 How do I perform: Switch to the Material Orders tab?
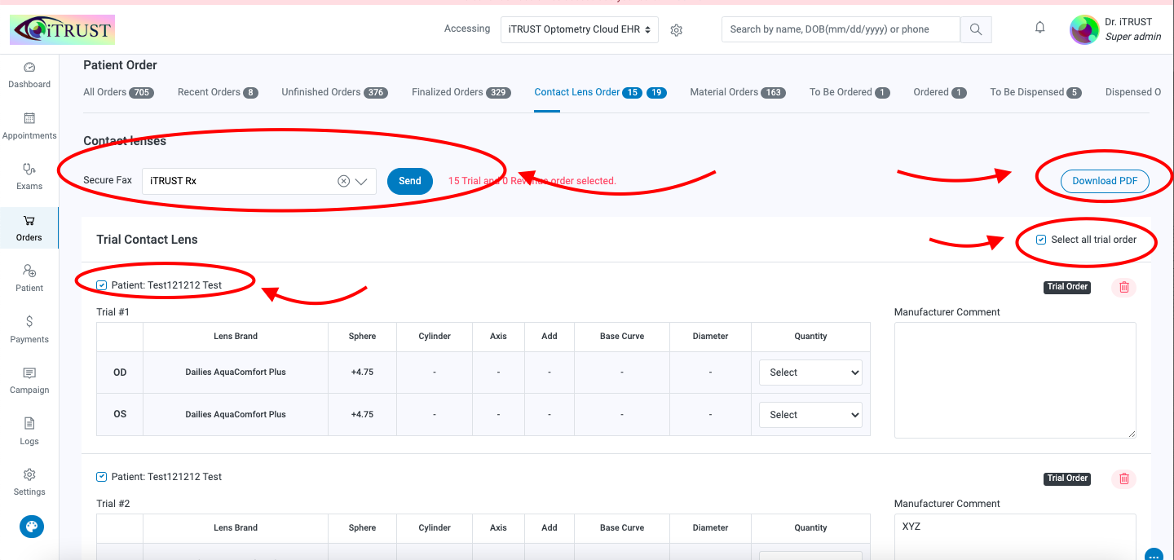pos(738,92)
